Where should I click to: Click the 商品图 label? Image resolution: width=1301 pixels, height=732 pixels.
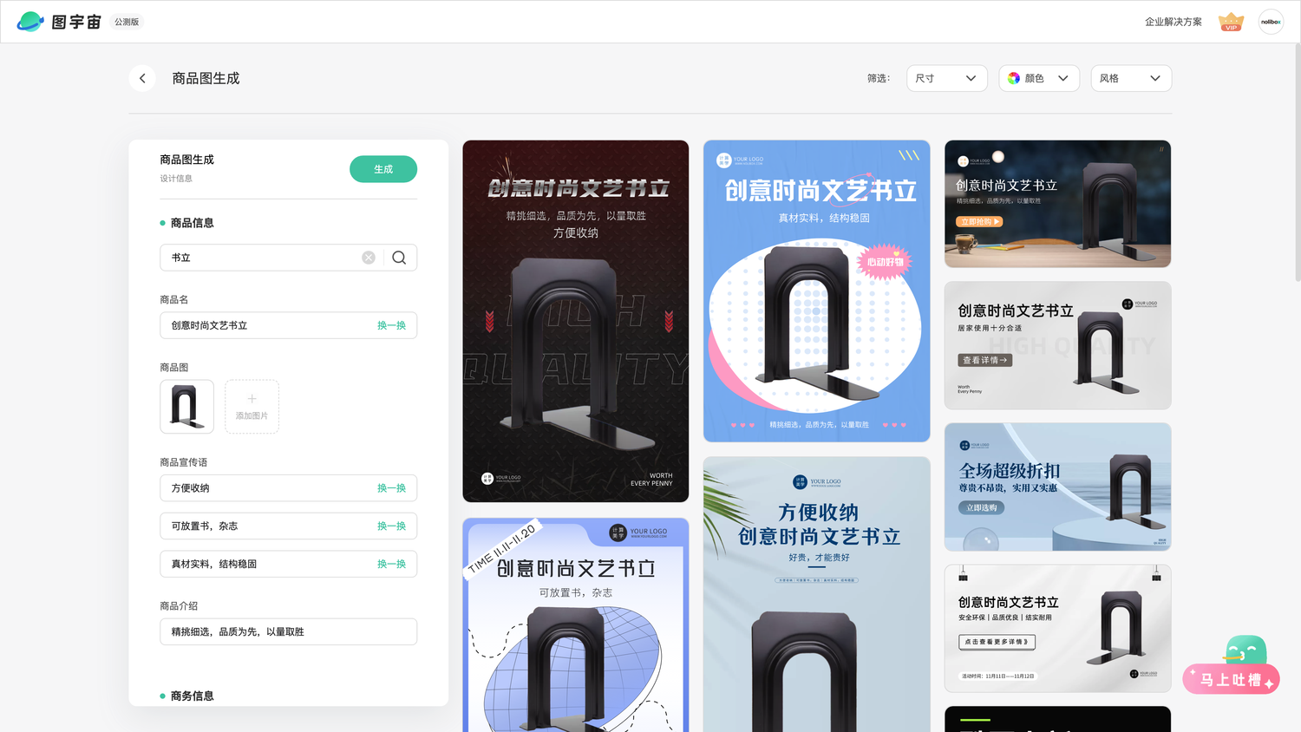[x=174, y=368]
